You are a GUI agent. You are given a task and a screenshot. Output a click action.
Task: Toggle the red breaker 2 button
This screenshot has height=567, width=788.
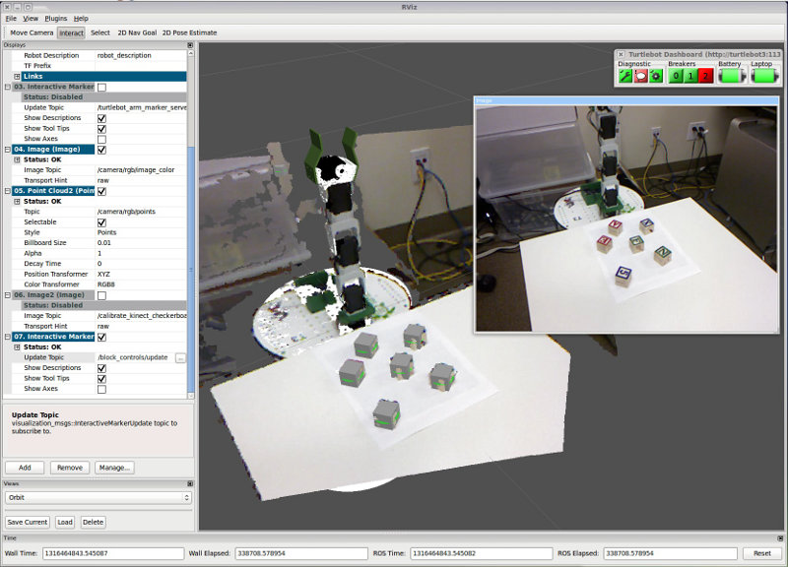click(705, 76)
